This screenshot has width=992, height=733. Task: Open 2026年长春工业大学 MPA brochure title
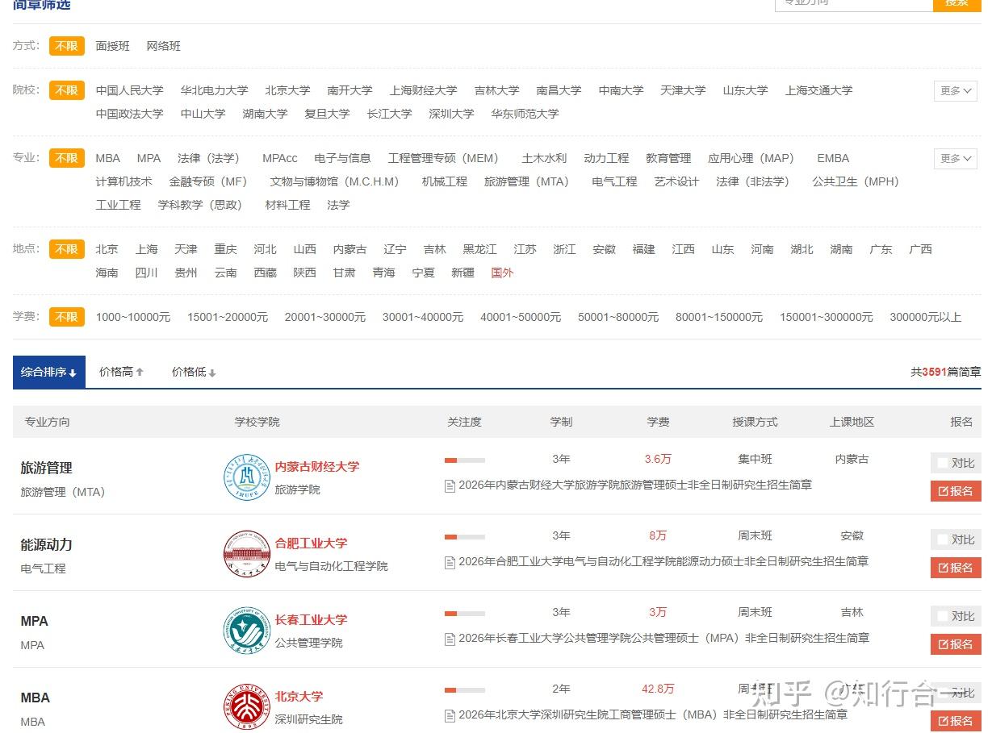[663, 638]
